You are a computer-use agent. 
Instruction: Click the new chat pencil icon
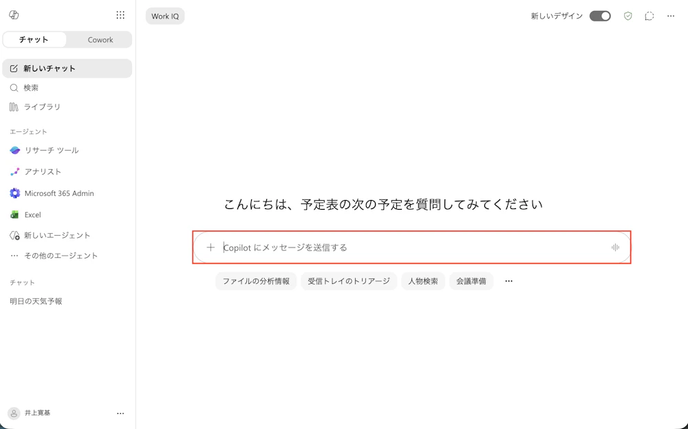pyautogui.click(x=14, y=69)
